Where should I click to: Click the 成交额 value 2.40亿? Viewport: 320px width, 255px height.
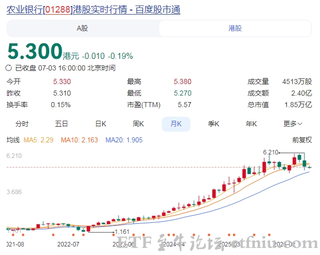pyautogui.click(x=301, y=93)
